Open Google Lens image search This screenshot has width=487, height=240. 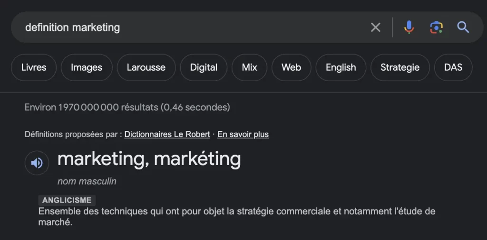tap(436, 28)
